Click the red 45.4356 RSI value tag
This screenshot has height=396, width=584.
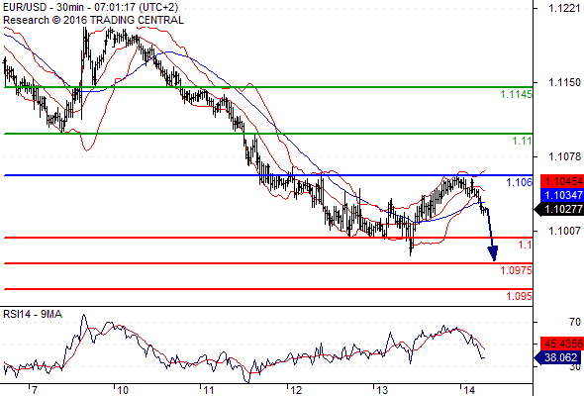pos(562,344)
